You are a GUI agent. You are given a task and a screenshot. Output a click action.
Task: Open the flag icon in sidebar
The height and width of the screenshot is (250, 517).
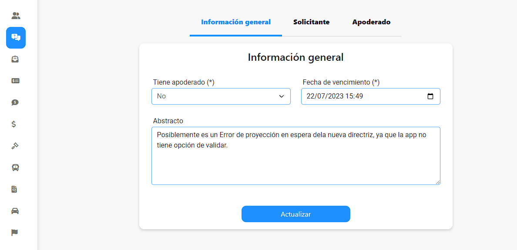tap(14, 233)
